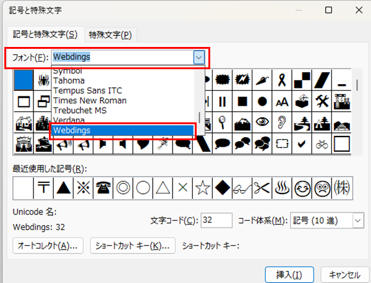Choose the mountain symbol
Image resolution: width=371 pixels, height=283 pixels.
[242, 122]
